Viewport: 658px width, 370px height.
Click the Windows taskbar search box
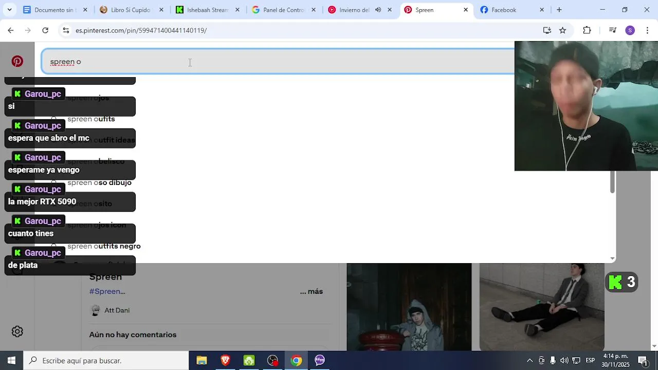pos(106,360)
